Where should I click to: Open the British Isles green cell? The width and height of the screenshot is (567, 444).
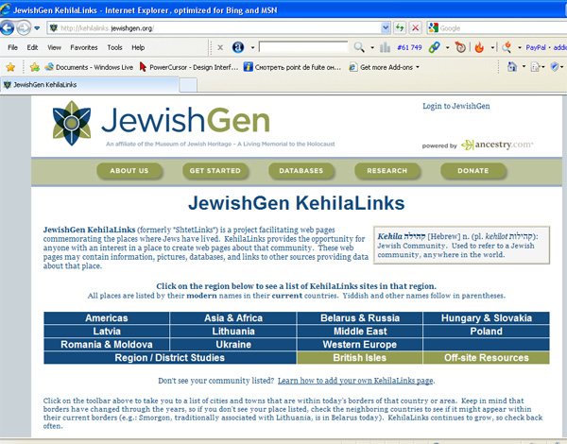(360, 358)
